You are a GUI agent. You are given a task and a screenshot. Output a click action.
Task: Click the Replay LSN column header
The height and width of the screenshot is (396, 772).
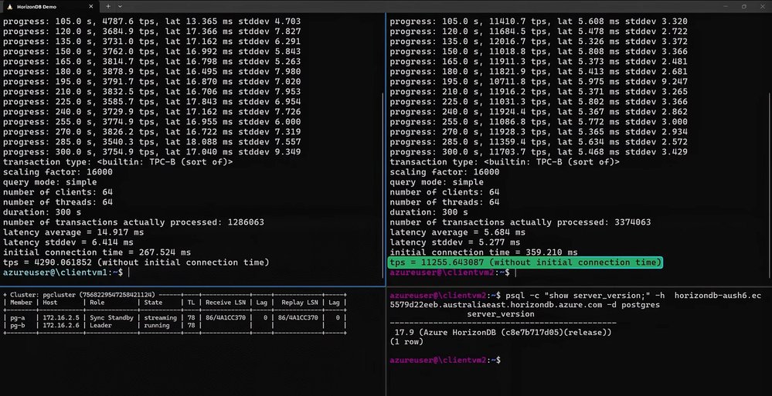click(299, 303)
